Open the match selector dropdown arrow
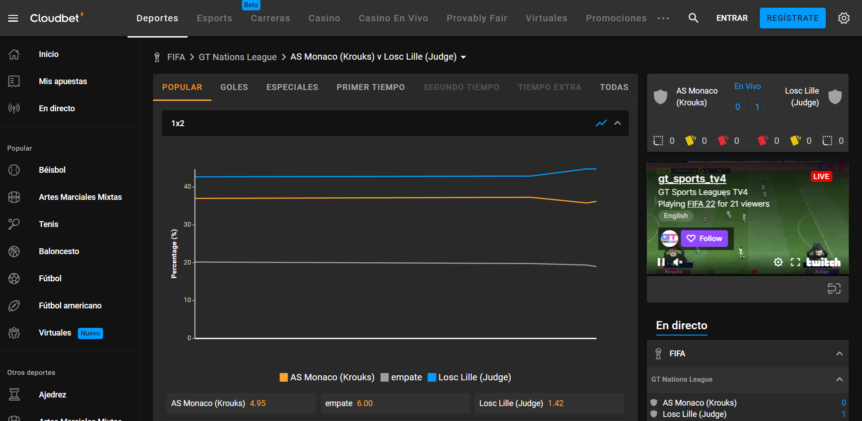This screenshot has height=421, width=862. (x=464, y=57)
